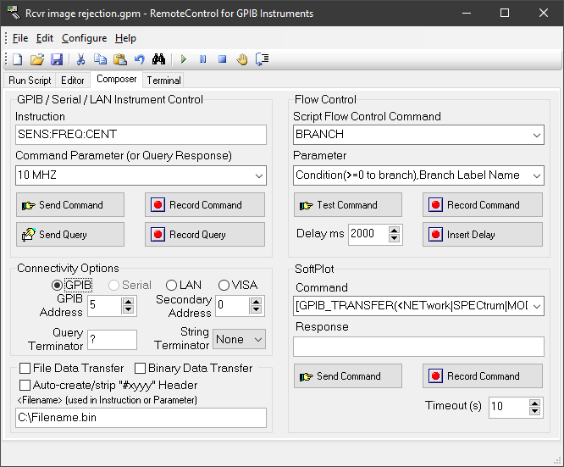Click the New file toolbar icon

pos(17,59)
